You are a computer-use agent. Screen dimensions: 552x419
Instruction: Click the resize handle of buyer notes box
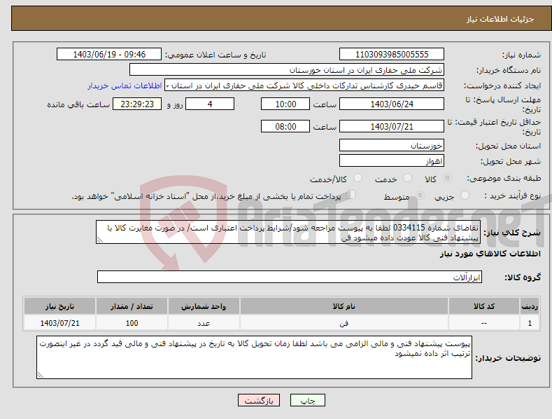(x=41, y=375)
